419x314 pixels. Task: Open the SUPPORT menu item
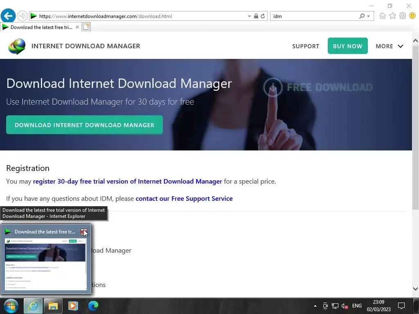(305, 46)
